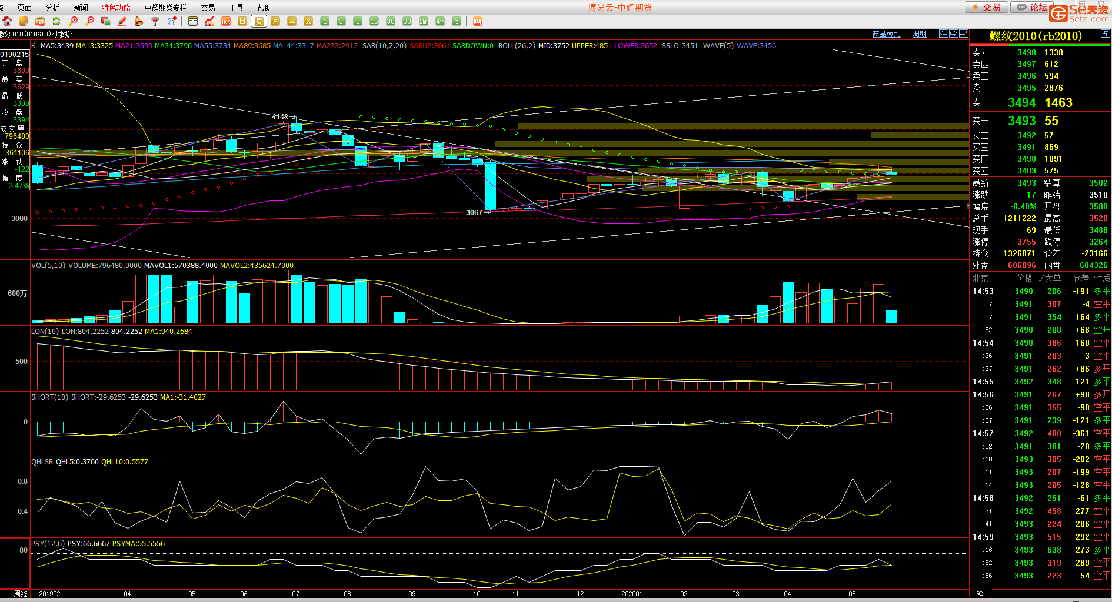Switch to 60-minute period
The image size is (1112, 602).
[407, 21]
